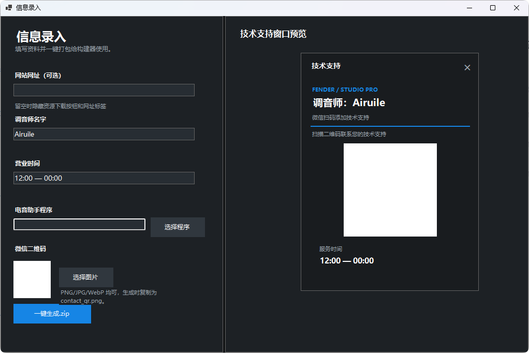Click the 调音师名字 label
Viewport: 529px width, 353px height.
pos(31,120)
